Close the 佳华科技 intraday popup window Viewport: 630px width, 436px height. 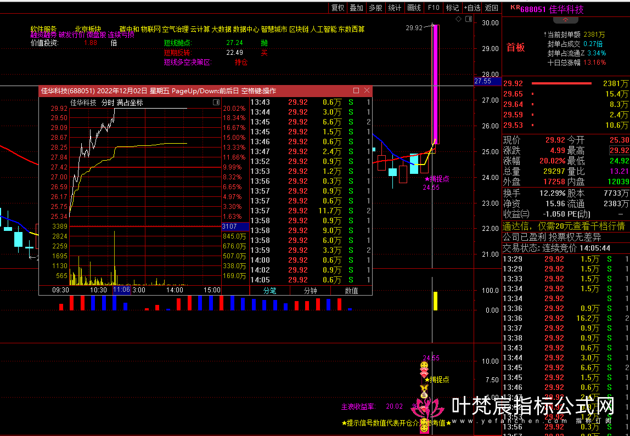click(x=367, y=90)
